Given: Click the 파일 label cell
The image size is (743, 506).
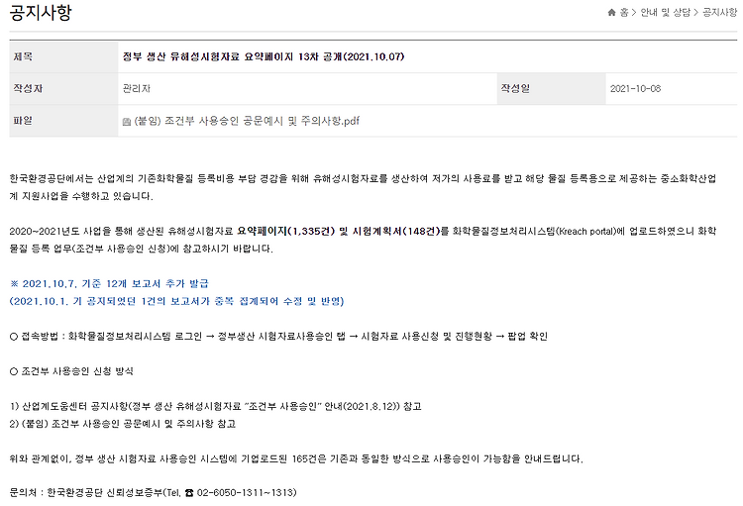Looking at the screenshot, I should [63, 121].
